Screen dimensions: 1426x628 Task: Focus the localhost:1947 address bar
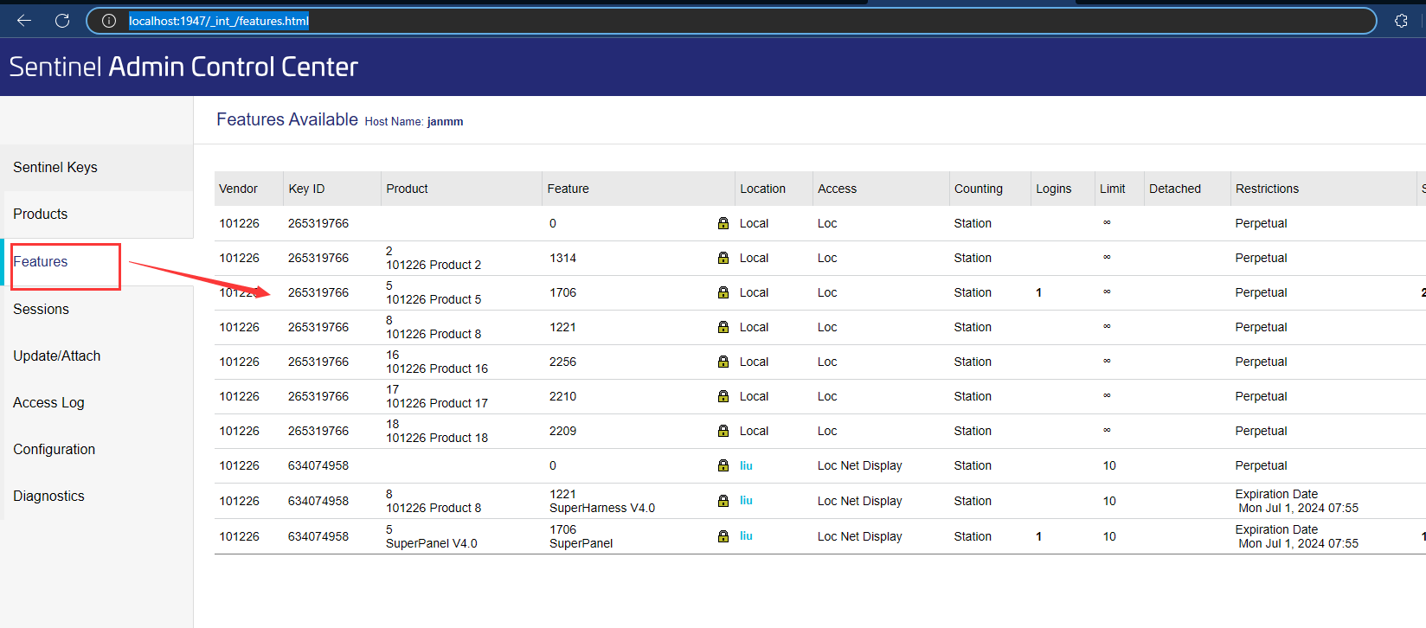(731, 21)
